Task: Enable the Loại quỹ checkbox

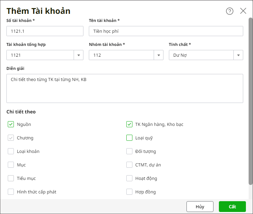Action: [x=129, y=138]
